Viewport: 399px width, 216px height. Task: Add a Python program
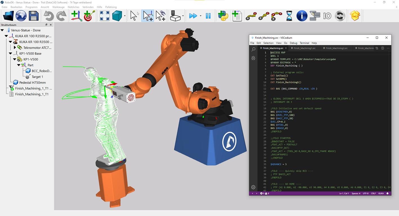pos(223,16)
